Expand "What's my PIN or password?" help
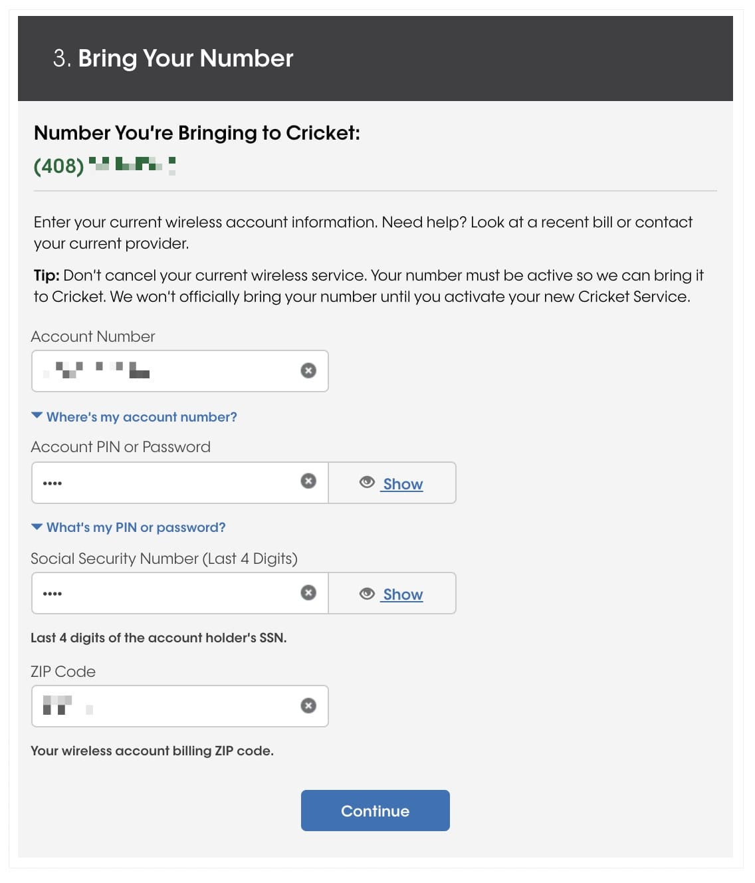 coord(136,527)
